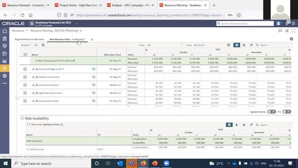The width and height of the screenshot is (298, 168).
Task: Open the Portfolios building icon in the sidebar
Action: click(x=5, y=39)
